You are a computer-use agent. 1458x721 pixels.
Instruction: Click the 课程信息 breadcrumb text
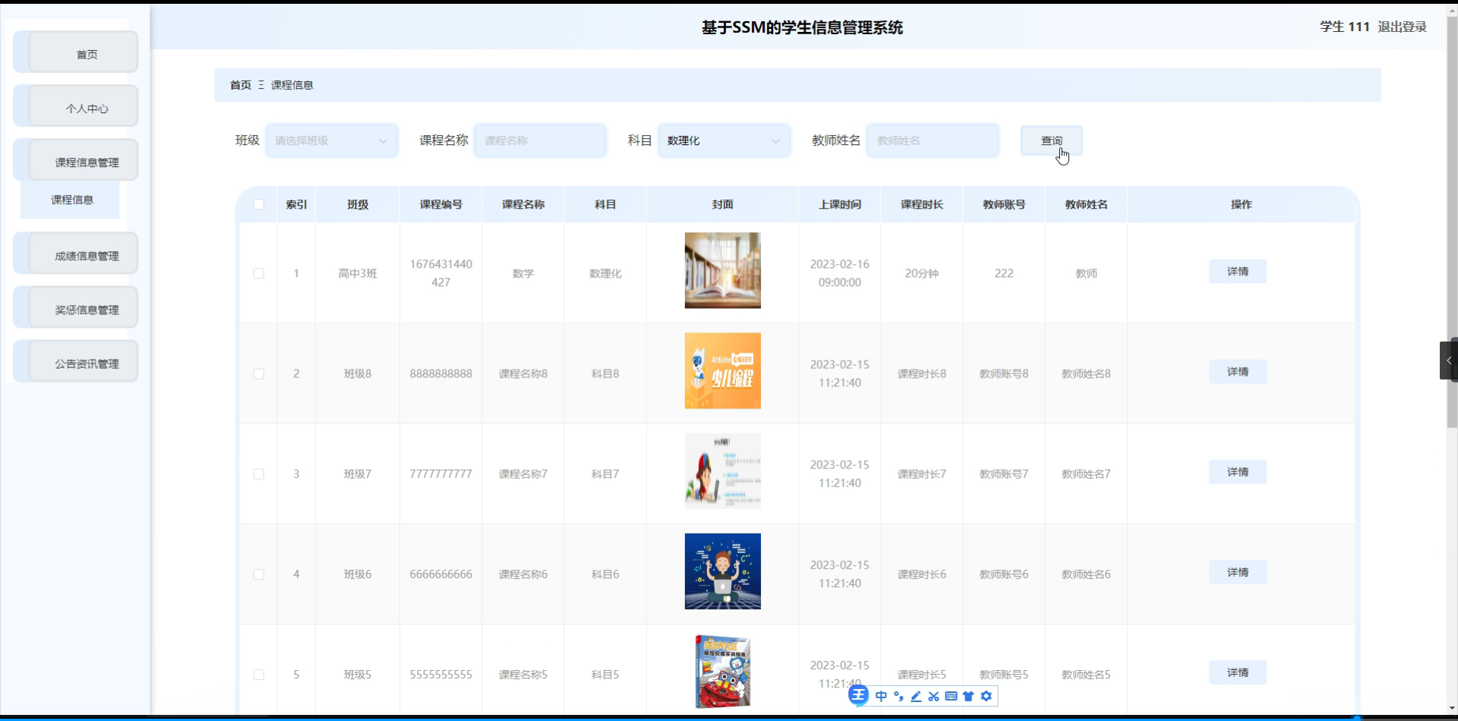click(x=292, y=85)
